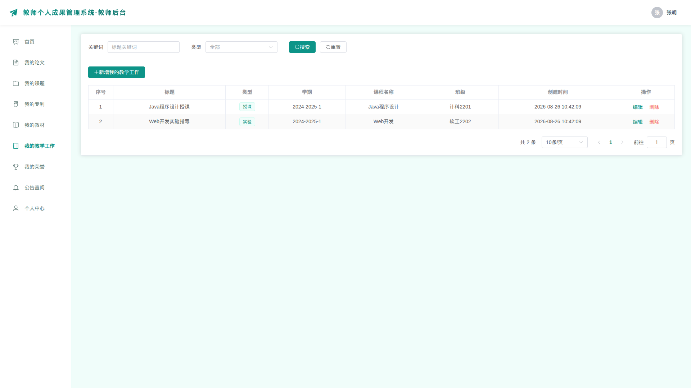This screenshot has height=388, width=691.
Task: Focus the 标题关键词 keyword input
Action: tap(144, 47)
